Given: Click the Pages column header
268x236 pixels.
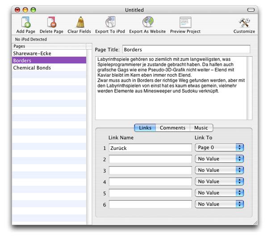Looking at the screenshot, I should point(49,46).
